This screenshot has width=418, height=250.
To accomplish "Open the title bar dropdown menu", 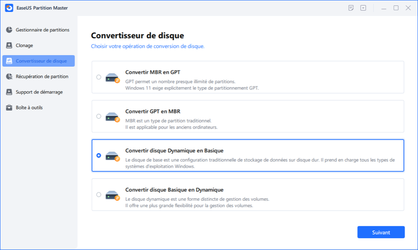I will click(x=363, y=8).
